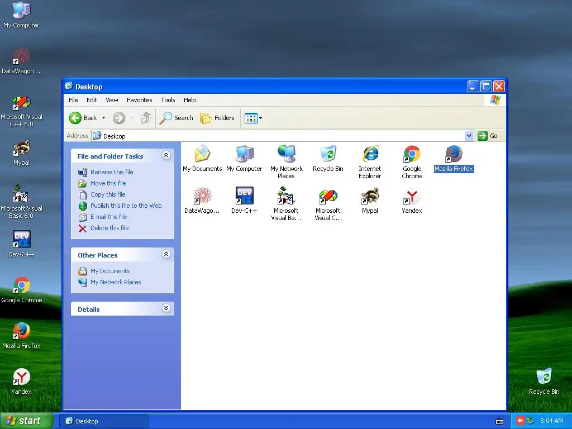Select Dev-C++ shortcut on desktop background
Image resolution: width=572 pixels, height=429 pixels.
(x=21, y=244)
